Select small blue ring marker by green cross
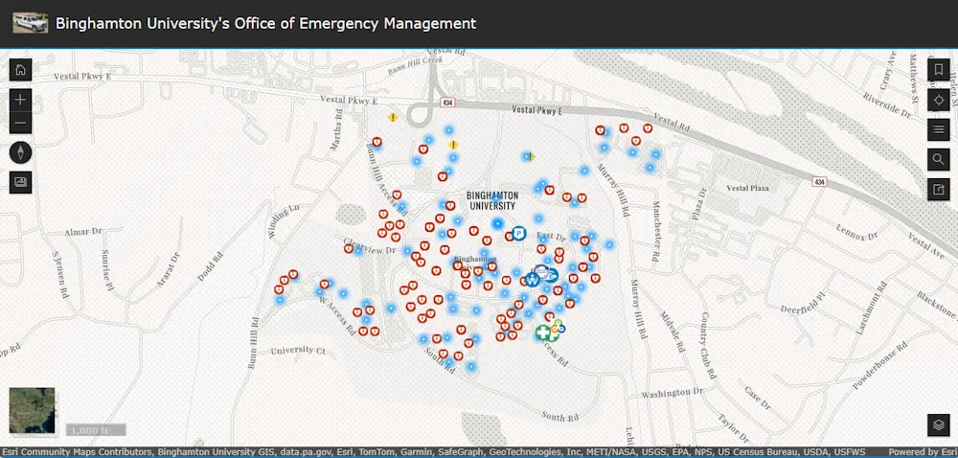This screenshot has height=458, width=958. click(x=561, y=330)
